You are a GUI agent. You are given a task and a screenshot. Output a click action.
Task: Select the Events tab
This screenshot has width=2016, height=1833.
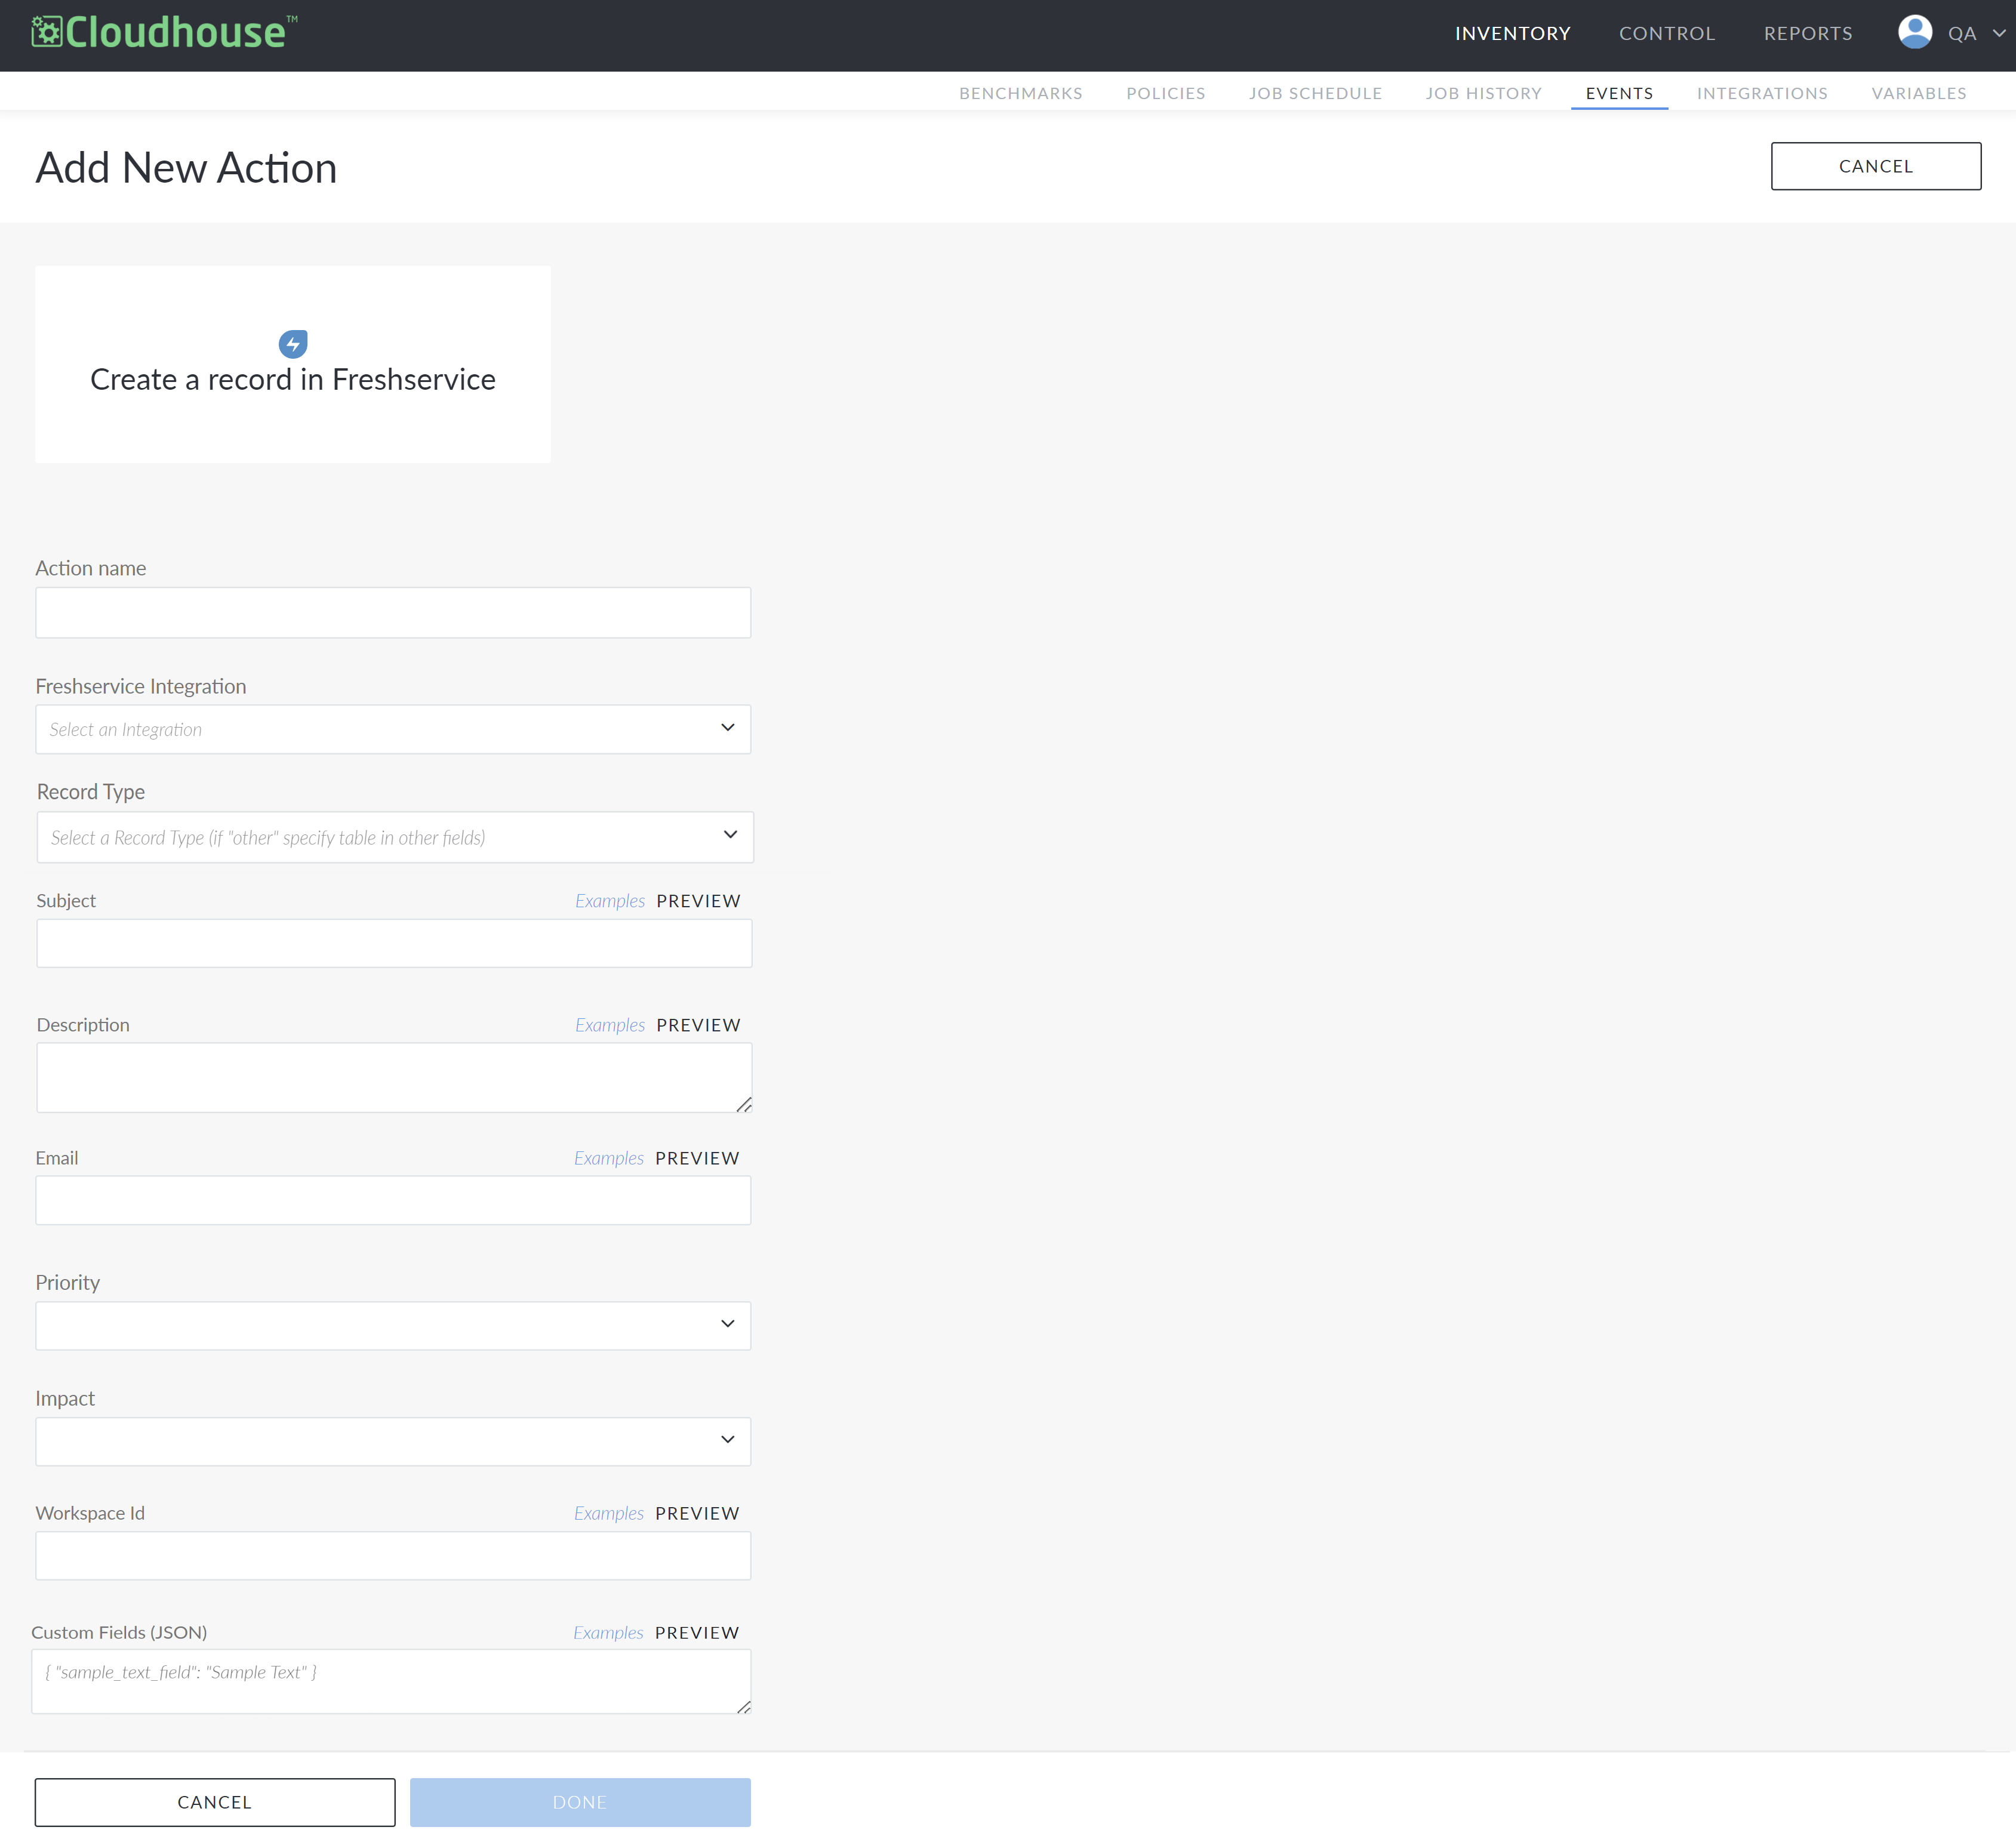coord(1619,93)
